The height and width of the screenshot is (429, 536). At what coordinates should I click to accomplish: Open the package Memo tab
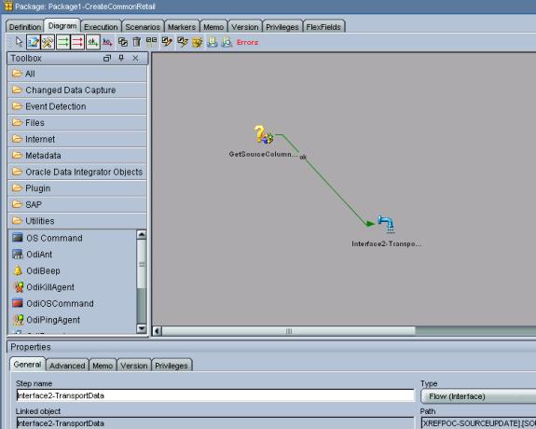213,27
